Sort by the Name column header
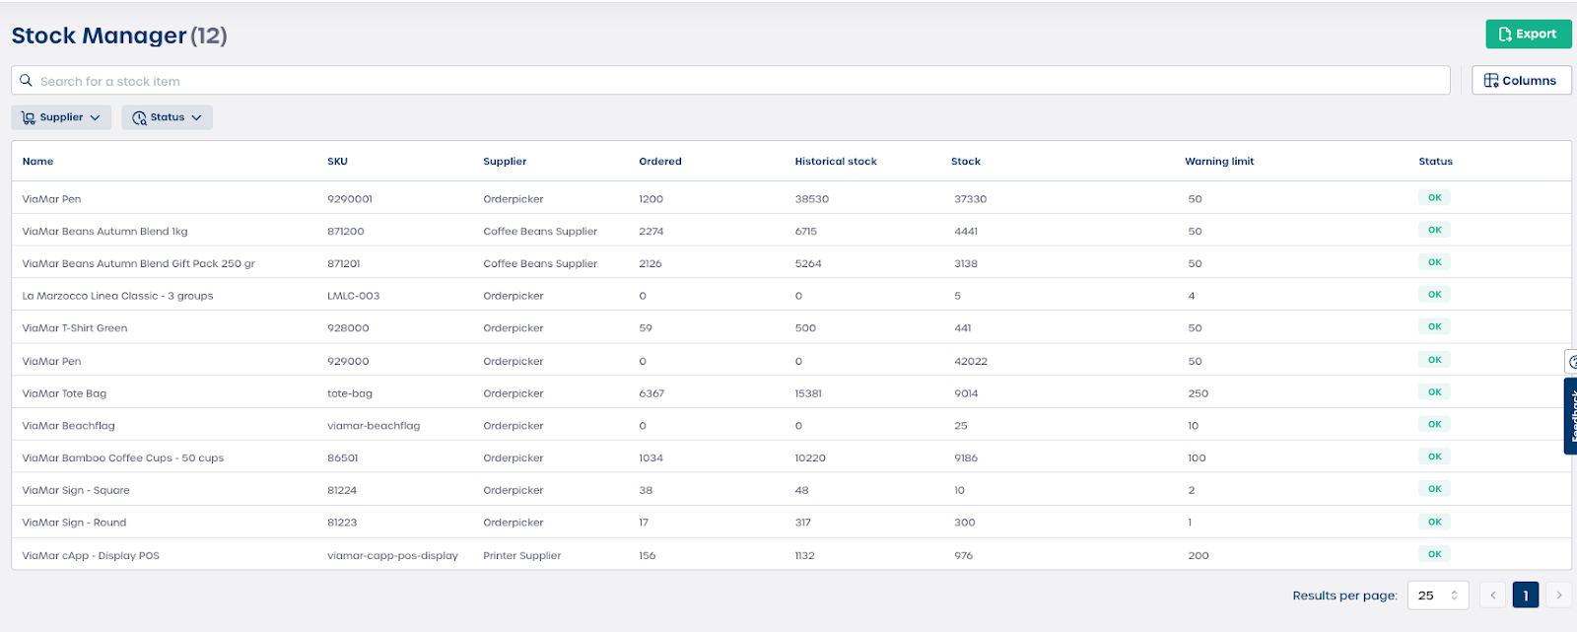1577x632 pixels. click(x=38, y=162)
